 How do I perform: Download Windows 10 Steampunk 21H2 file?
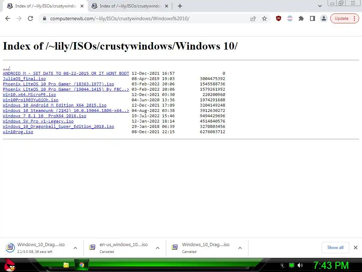coord(66,110)
